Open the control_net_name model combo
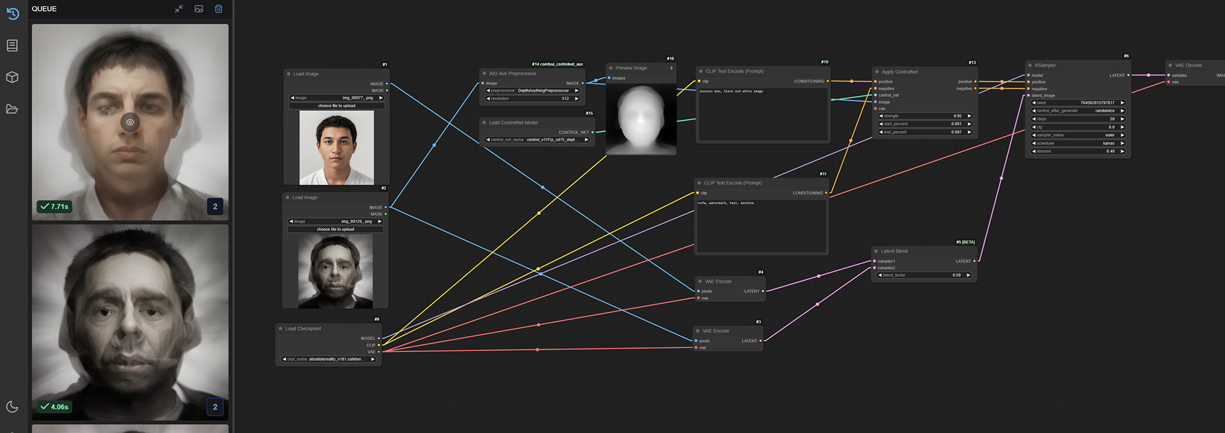The height and width of the screenshot is (433, 1225). click(537, 140)
